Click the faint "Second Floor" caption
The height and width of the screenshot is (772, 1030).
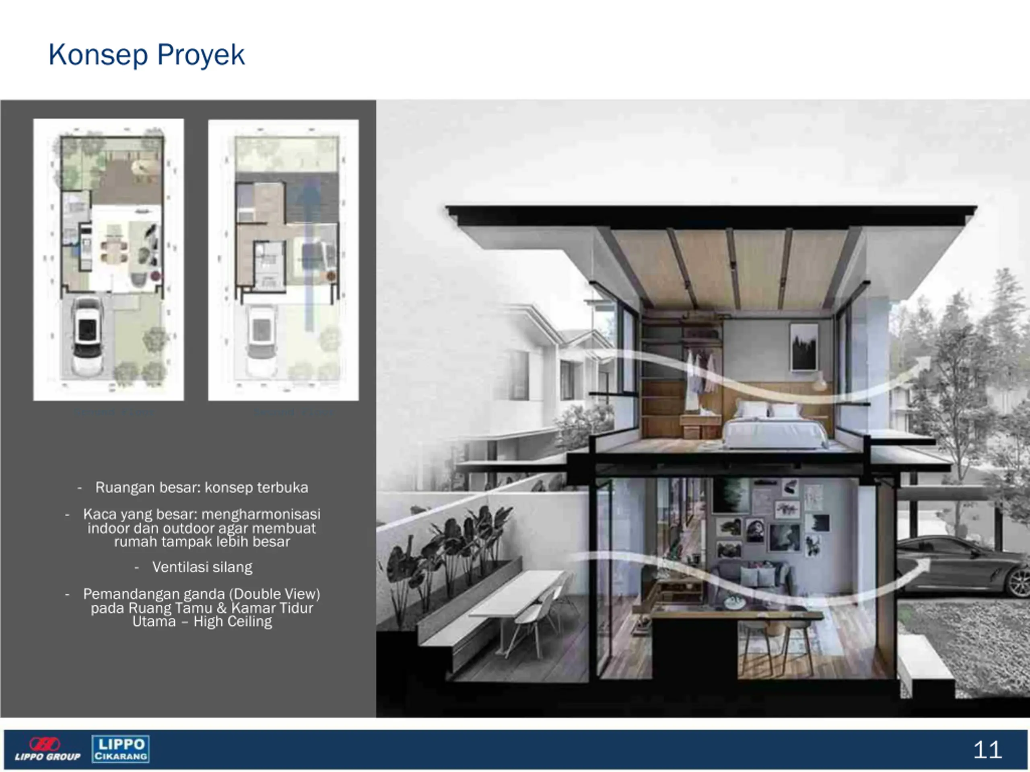click(x=294, y=412)
